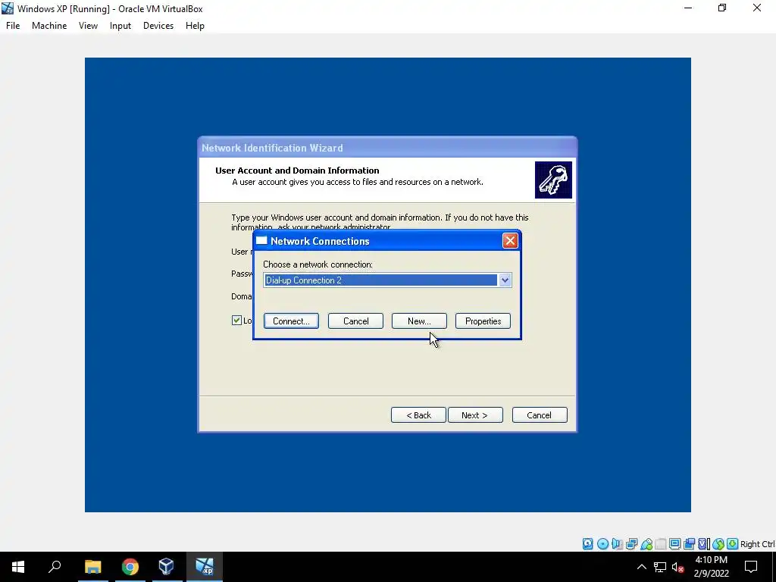
Task: Click the Right Ctrl host key label
Action: click(x=757, y=544)
